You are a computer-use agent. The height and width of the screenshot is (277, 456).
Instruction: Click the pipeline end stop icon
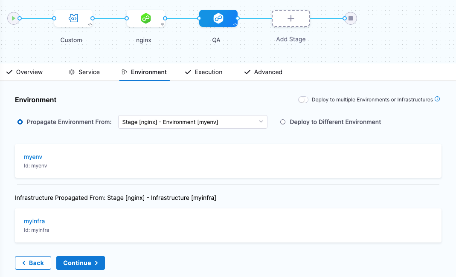351,18
